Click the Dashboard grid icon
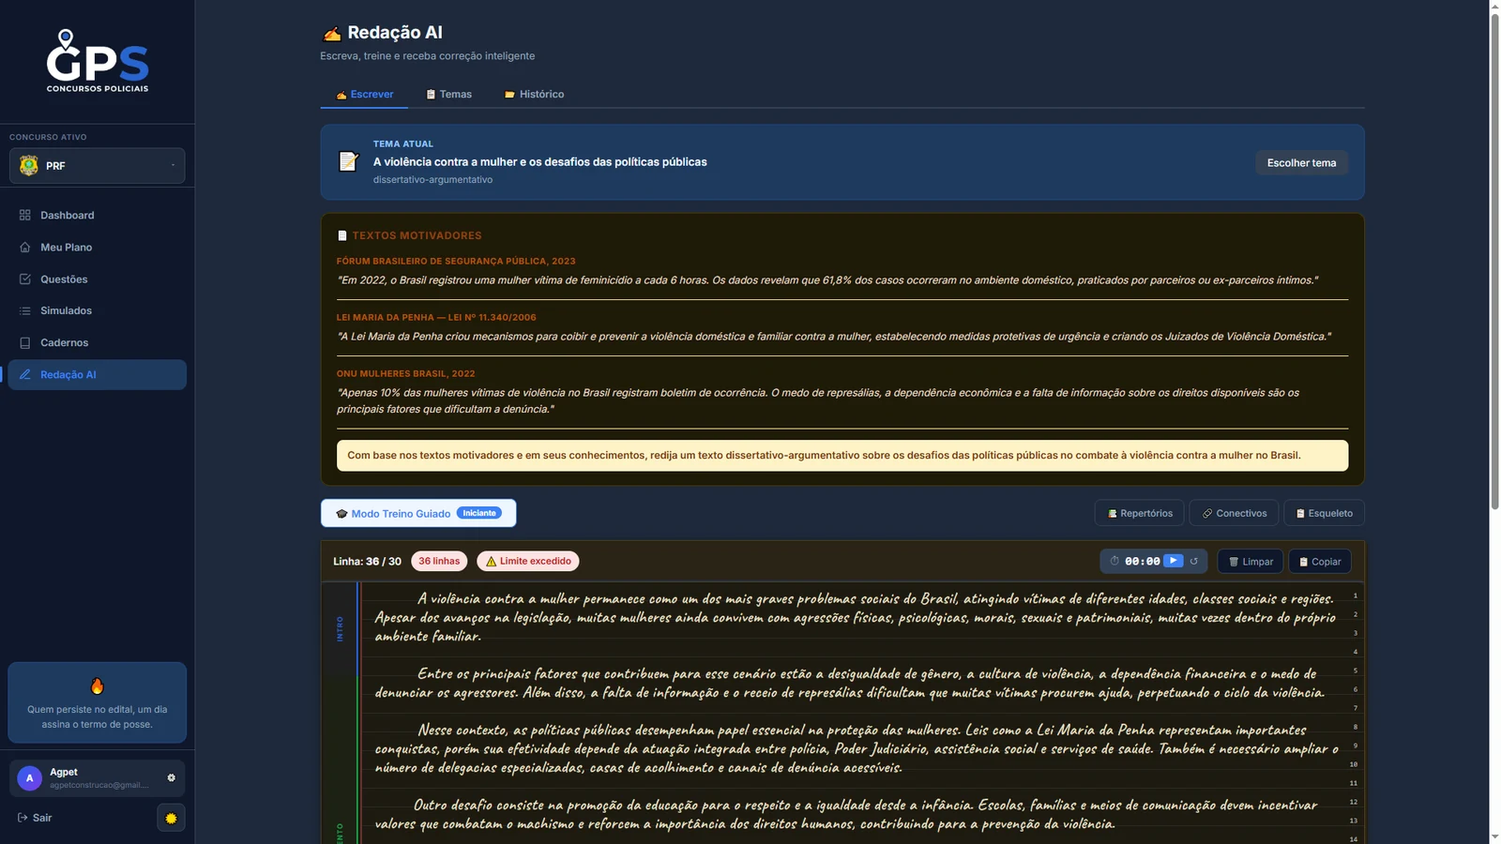 click(x=25, y=216)
